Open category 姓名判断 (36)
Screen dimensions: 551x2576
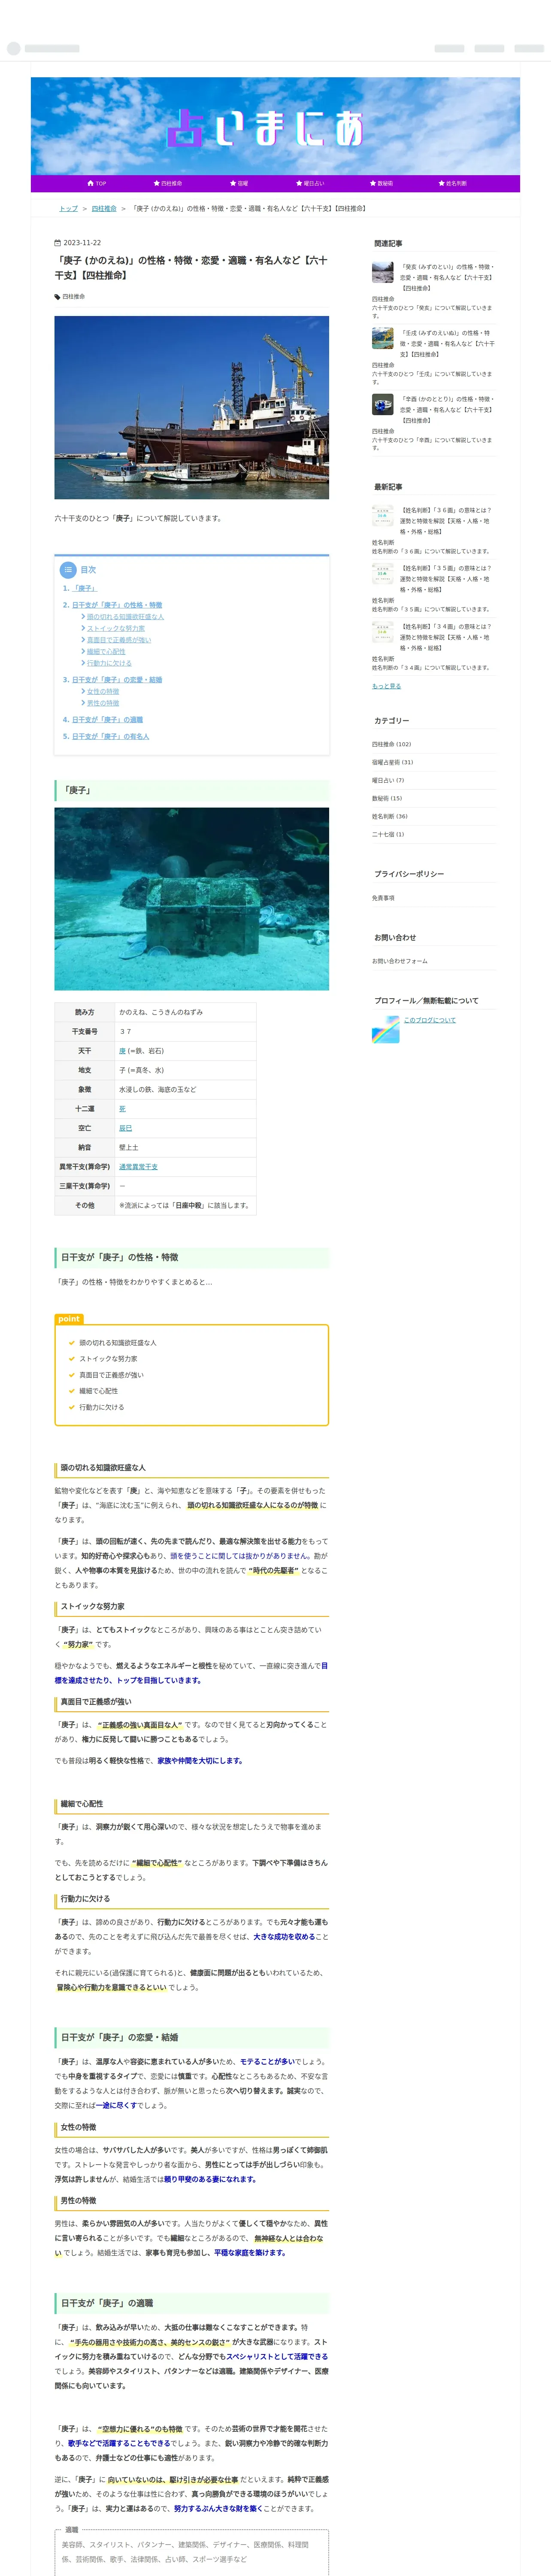coord(390,816)
